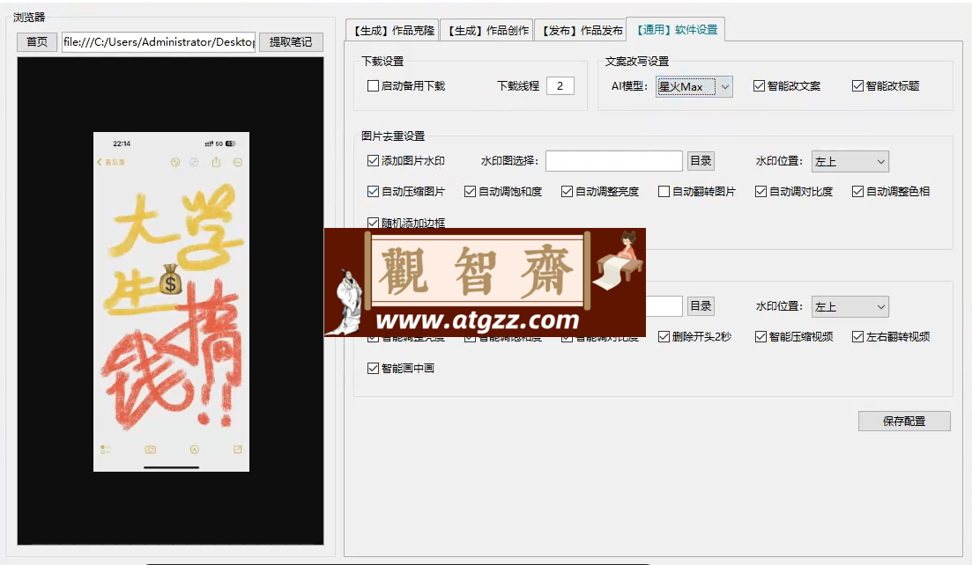
Task: Tap the markup pen icon at phone bottom
Action: 194,450
